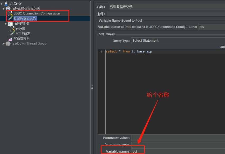The width and height of the screenshot is (225, 154).
Task: Collapse the 循环控制器 node
Action: pyautogui.click(x=6, y=24)
